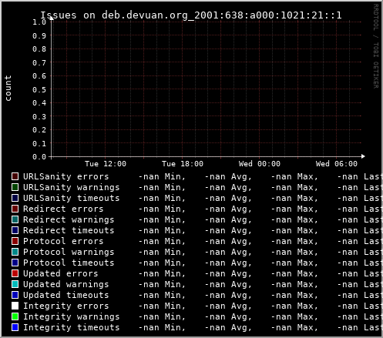Click the Protocol timeouts legend label
Viewport: 383px width, 338px height.
69,263
